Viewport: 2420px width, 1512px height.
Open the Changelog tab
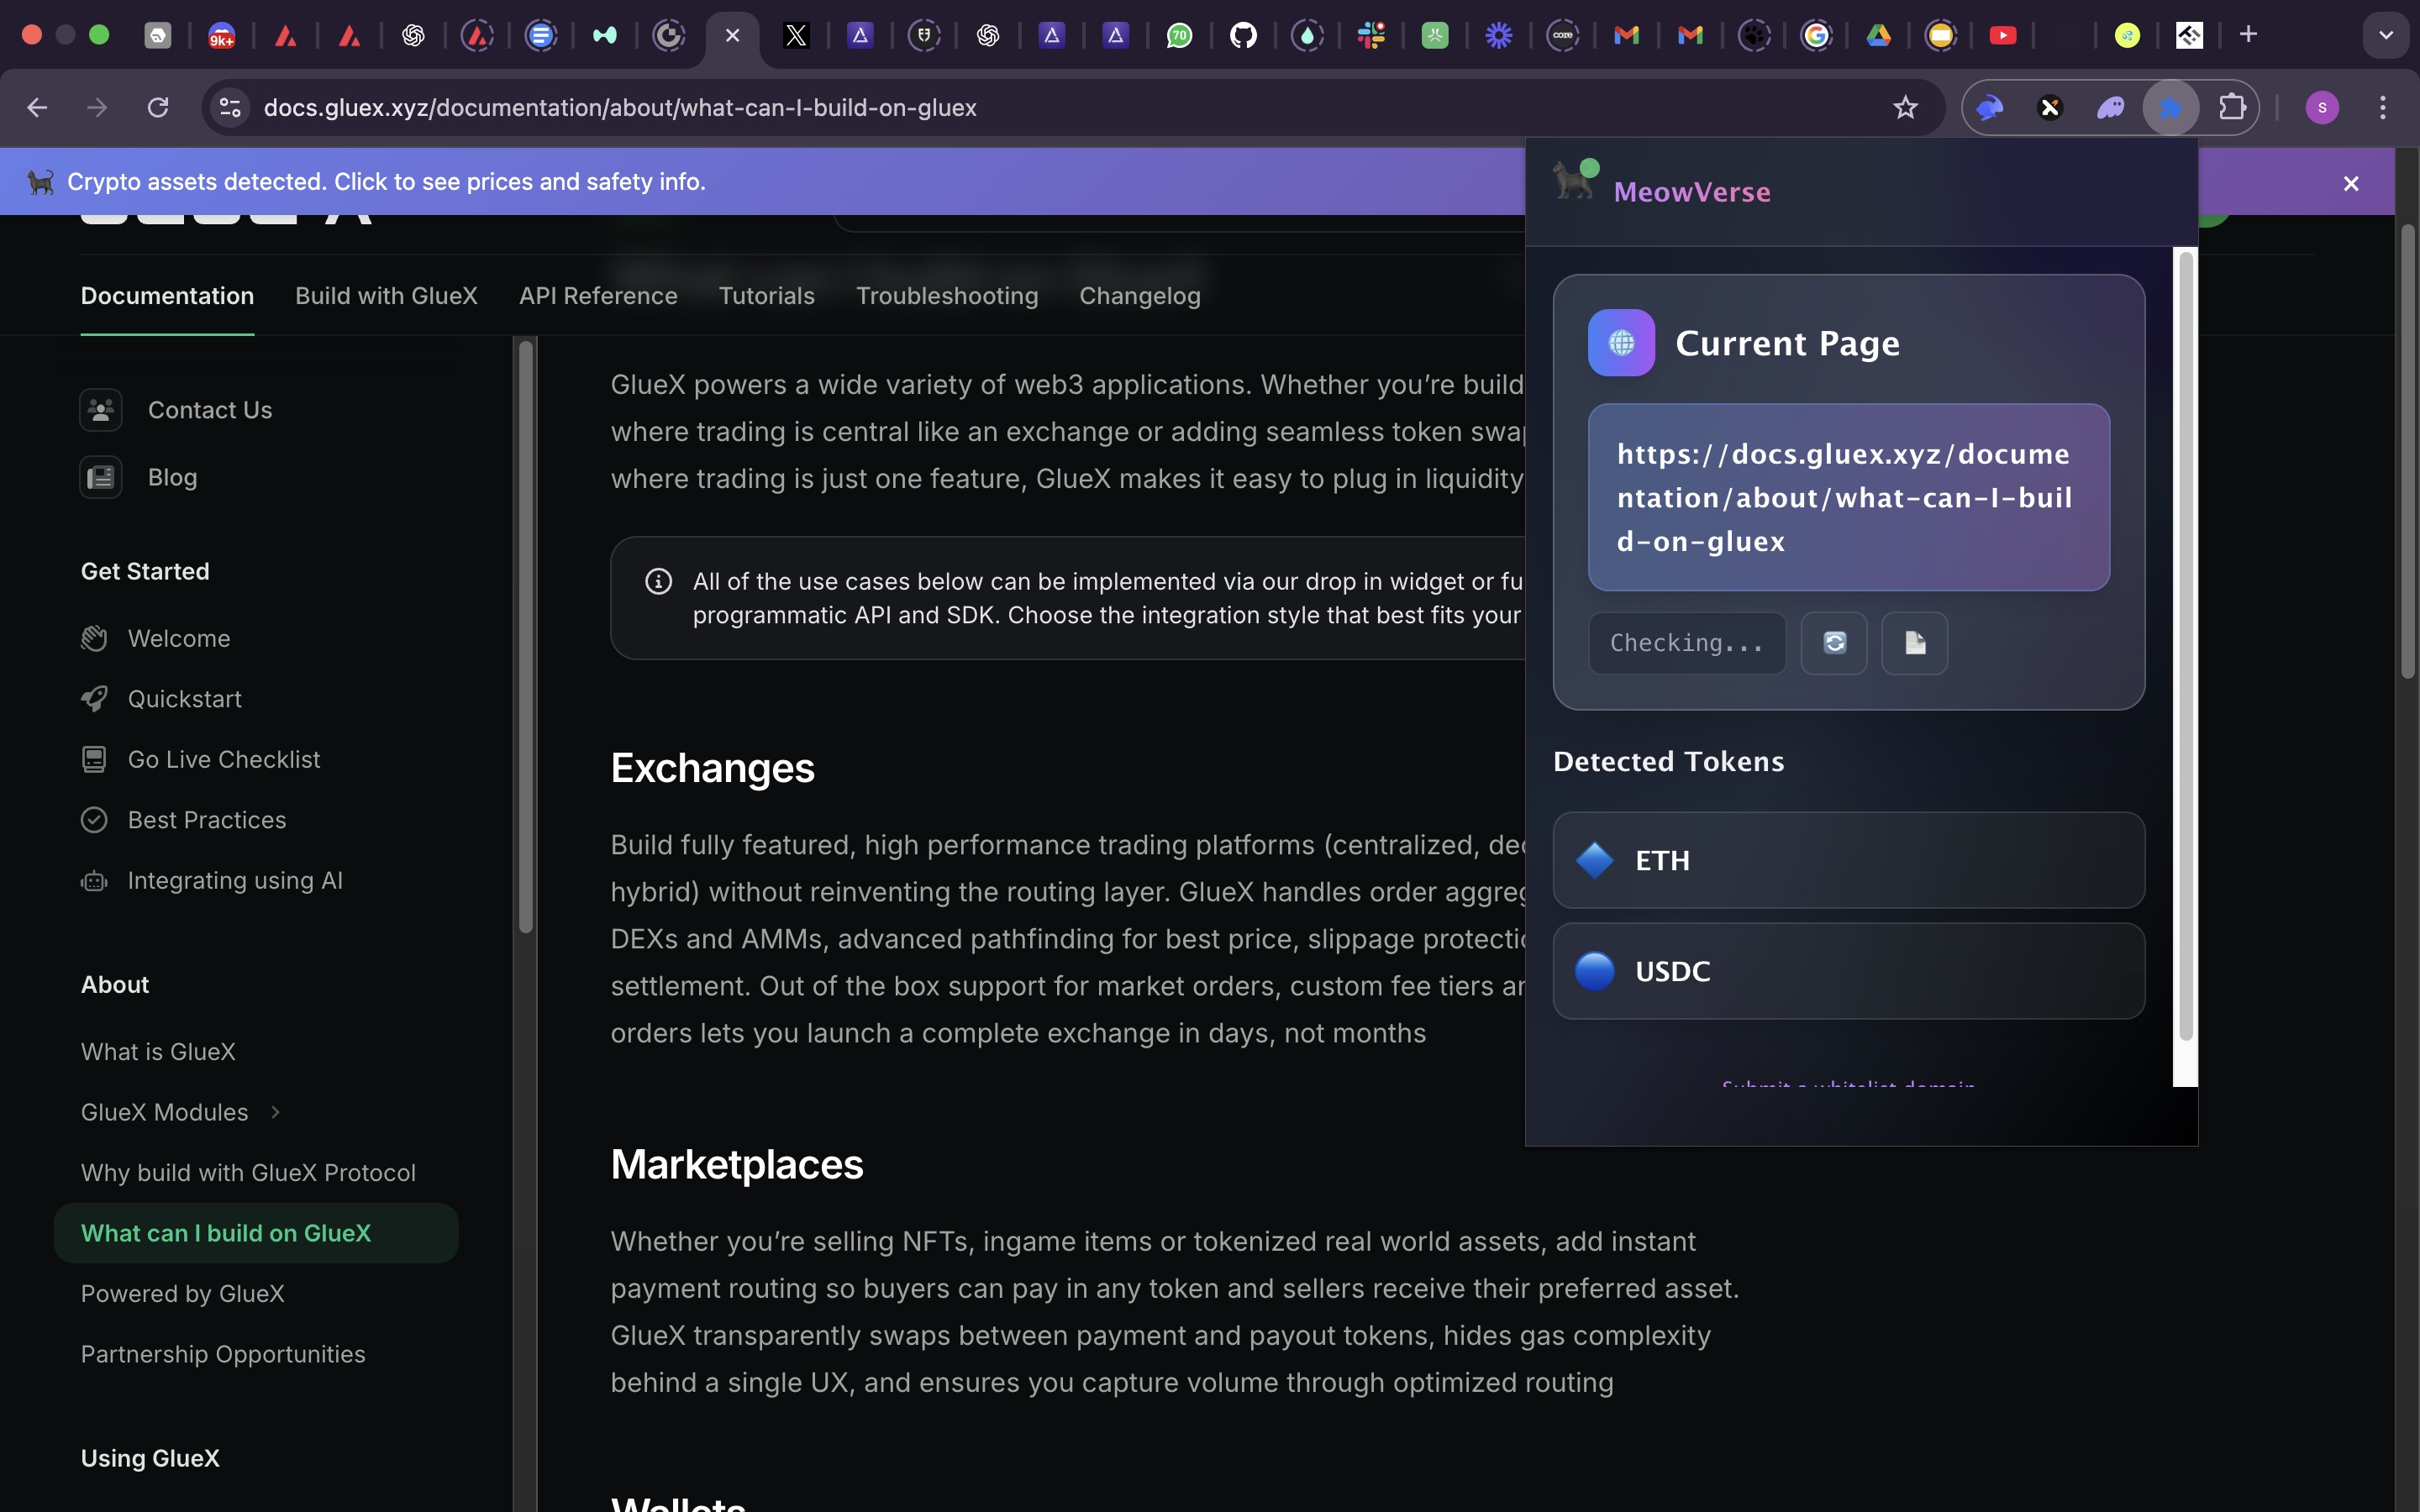tap(1139, 296)
